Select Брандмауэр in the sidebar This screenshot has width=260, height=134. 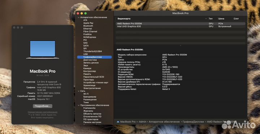point(90,97)
